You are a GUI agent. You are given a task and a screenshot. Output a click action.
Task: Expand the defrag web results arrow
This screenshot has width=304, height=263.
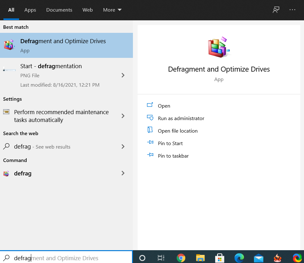point(123,147)
